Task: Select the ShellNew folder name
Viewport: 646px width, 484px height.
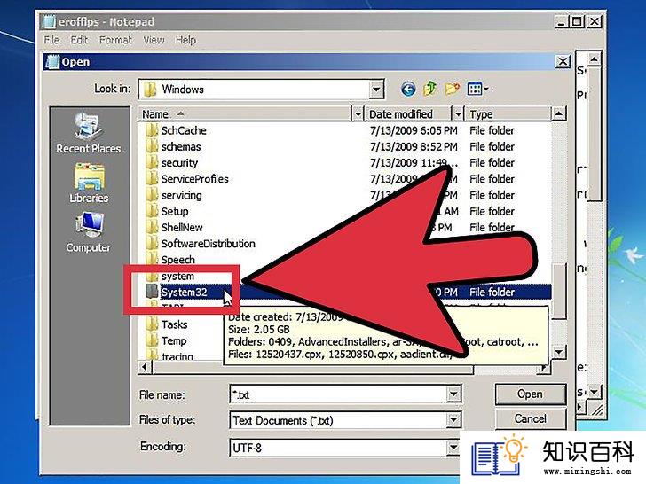Action: pyautogui.click(x=182, y=227)
